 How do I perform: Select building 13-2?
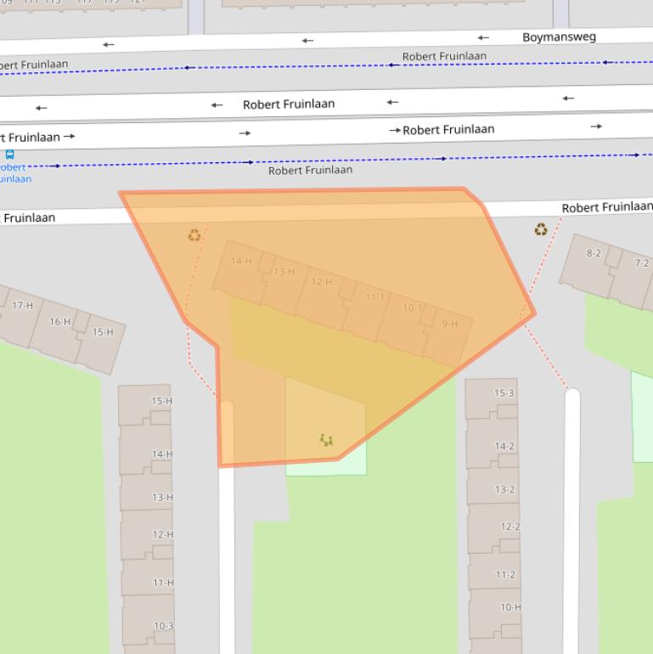pyautogui.click(x=505, y=490)
